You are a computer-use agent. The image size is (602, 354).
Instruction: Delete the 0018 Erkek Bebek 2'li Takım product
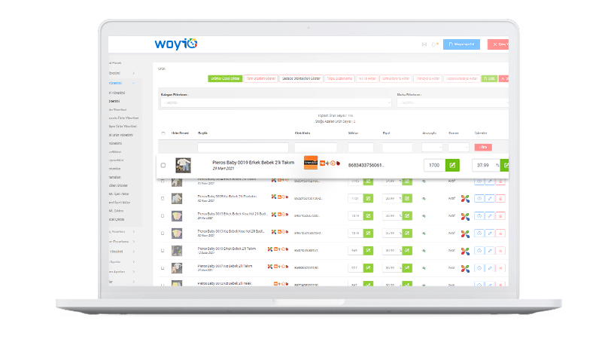click(500, 251)
